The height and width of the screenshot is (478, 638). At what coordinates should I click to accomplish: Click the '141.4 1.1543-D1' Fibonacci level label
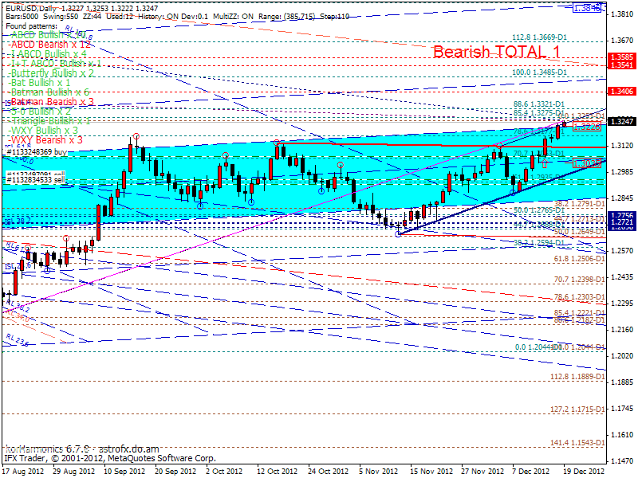click(577, 442)
